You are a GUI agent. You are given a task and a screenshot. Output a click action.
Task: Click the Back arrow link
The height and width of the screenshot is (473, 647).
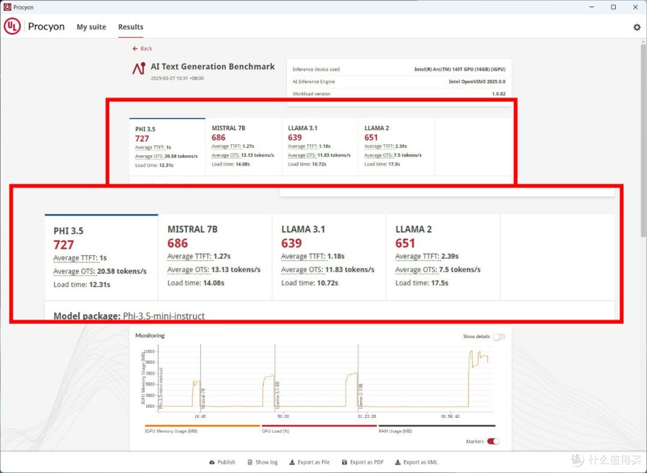(142, 49)
